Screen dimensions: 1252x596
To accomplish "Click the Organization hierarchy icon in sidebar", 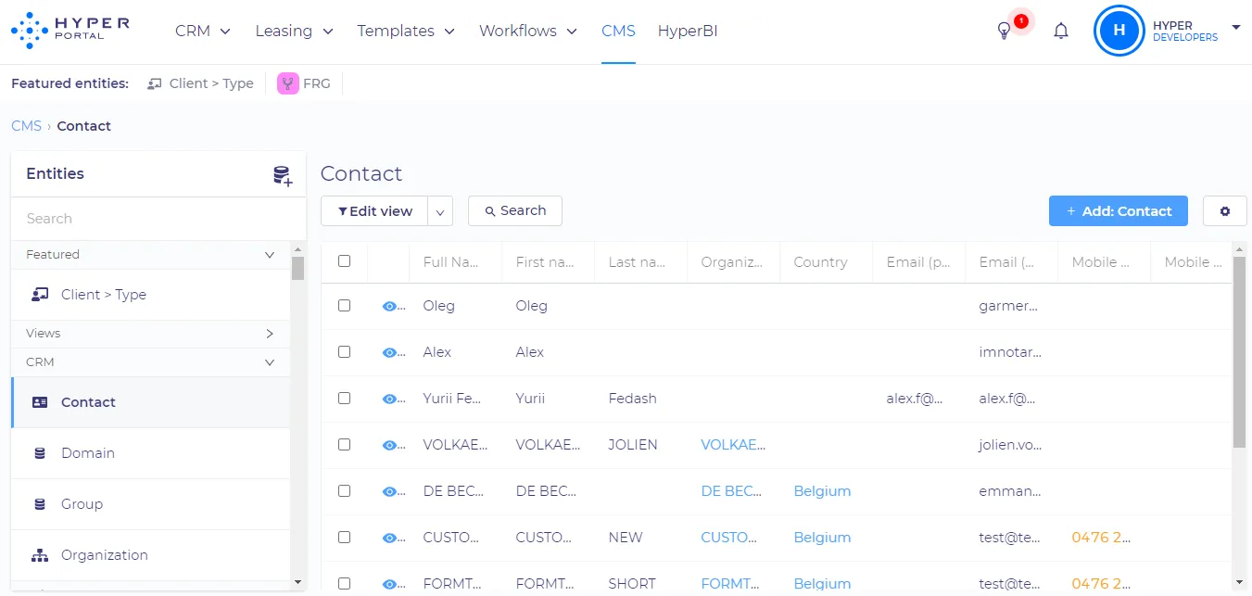I will (x=40, y=555).
